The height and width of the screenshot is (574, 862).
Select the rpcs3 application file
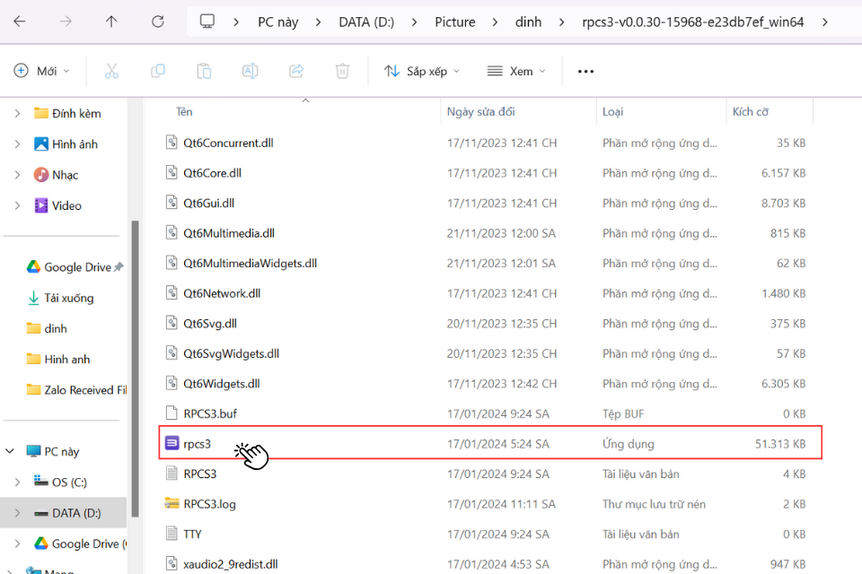(x=490, y=442)
